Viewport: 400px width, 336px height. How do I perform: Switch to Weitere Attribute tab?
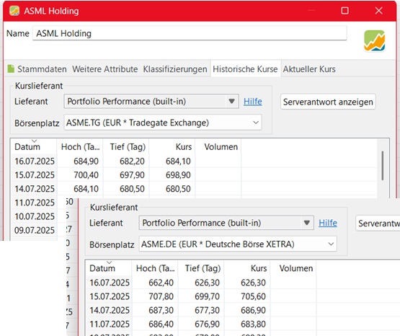coord(105,69)
